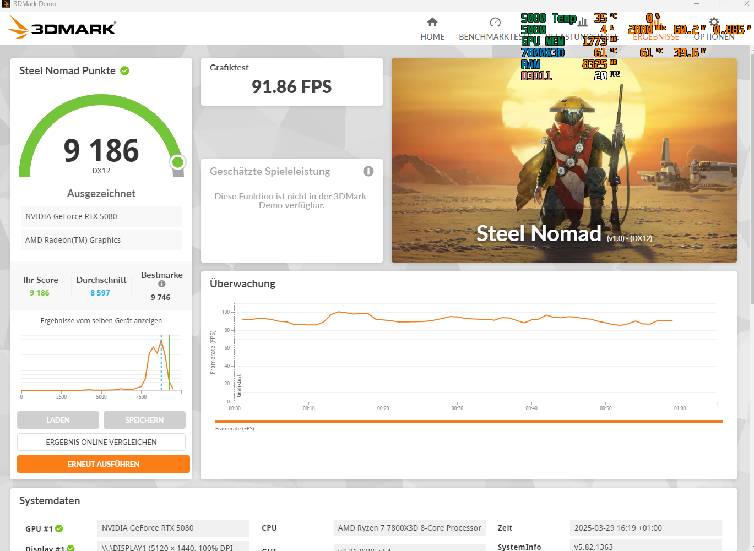Click the Überwachung heading
The height and width of the screenshot is (551, 754).
(242, 284)
